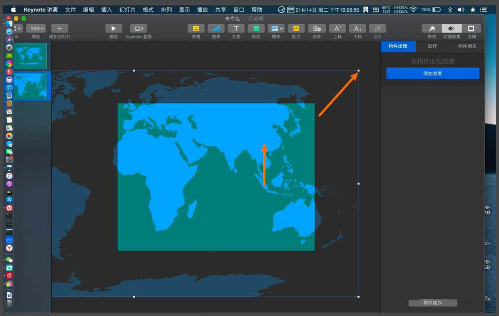This screenshot has width=499, height=316.
Task: Open Podcasts from the dock
Action: [9, 184]
